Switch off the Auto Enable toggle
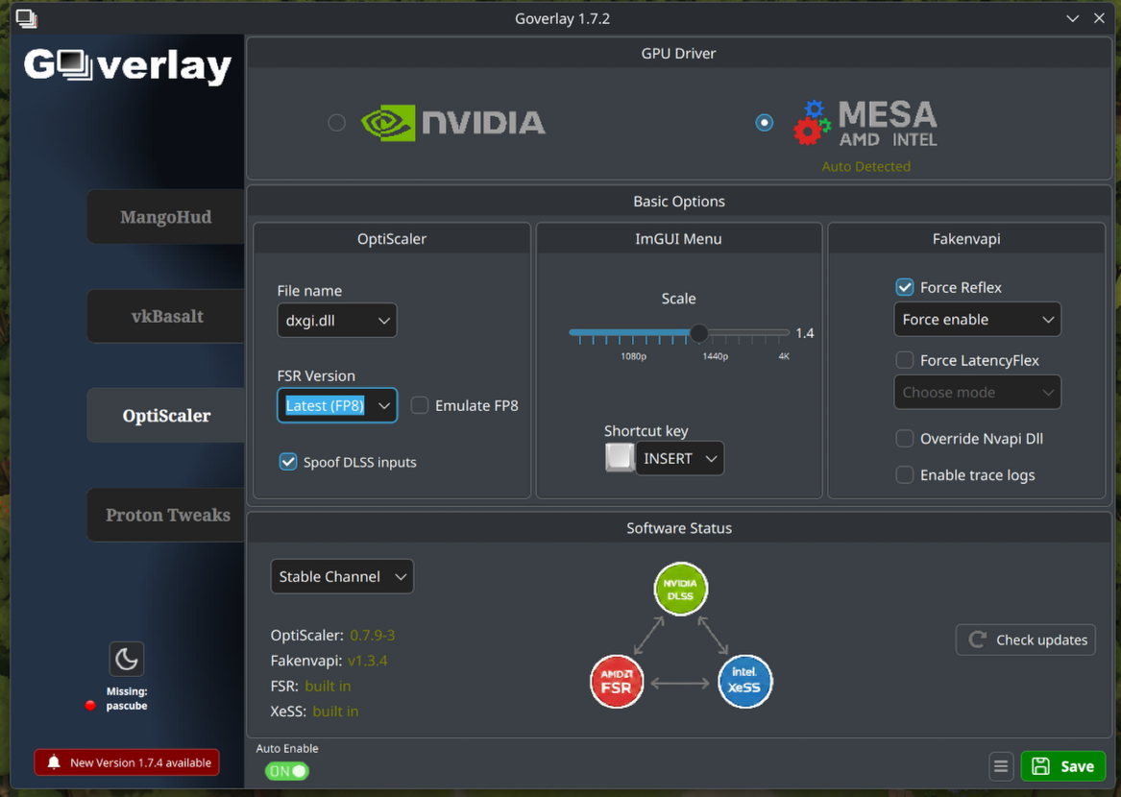1121x797 pixels. pyautogui.click(x=286, y=771)
